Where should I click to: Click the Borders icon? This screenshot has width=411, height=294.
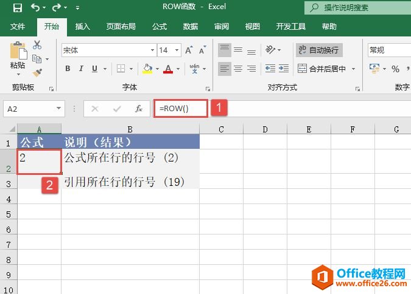point(121,69)
